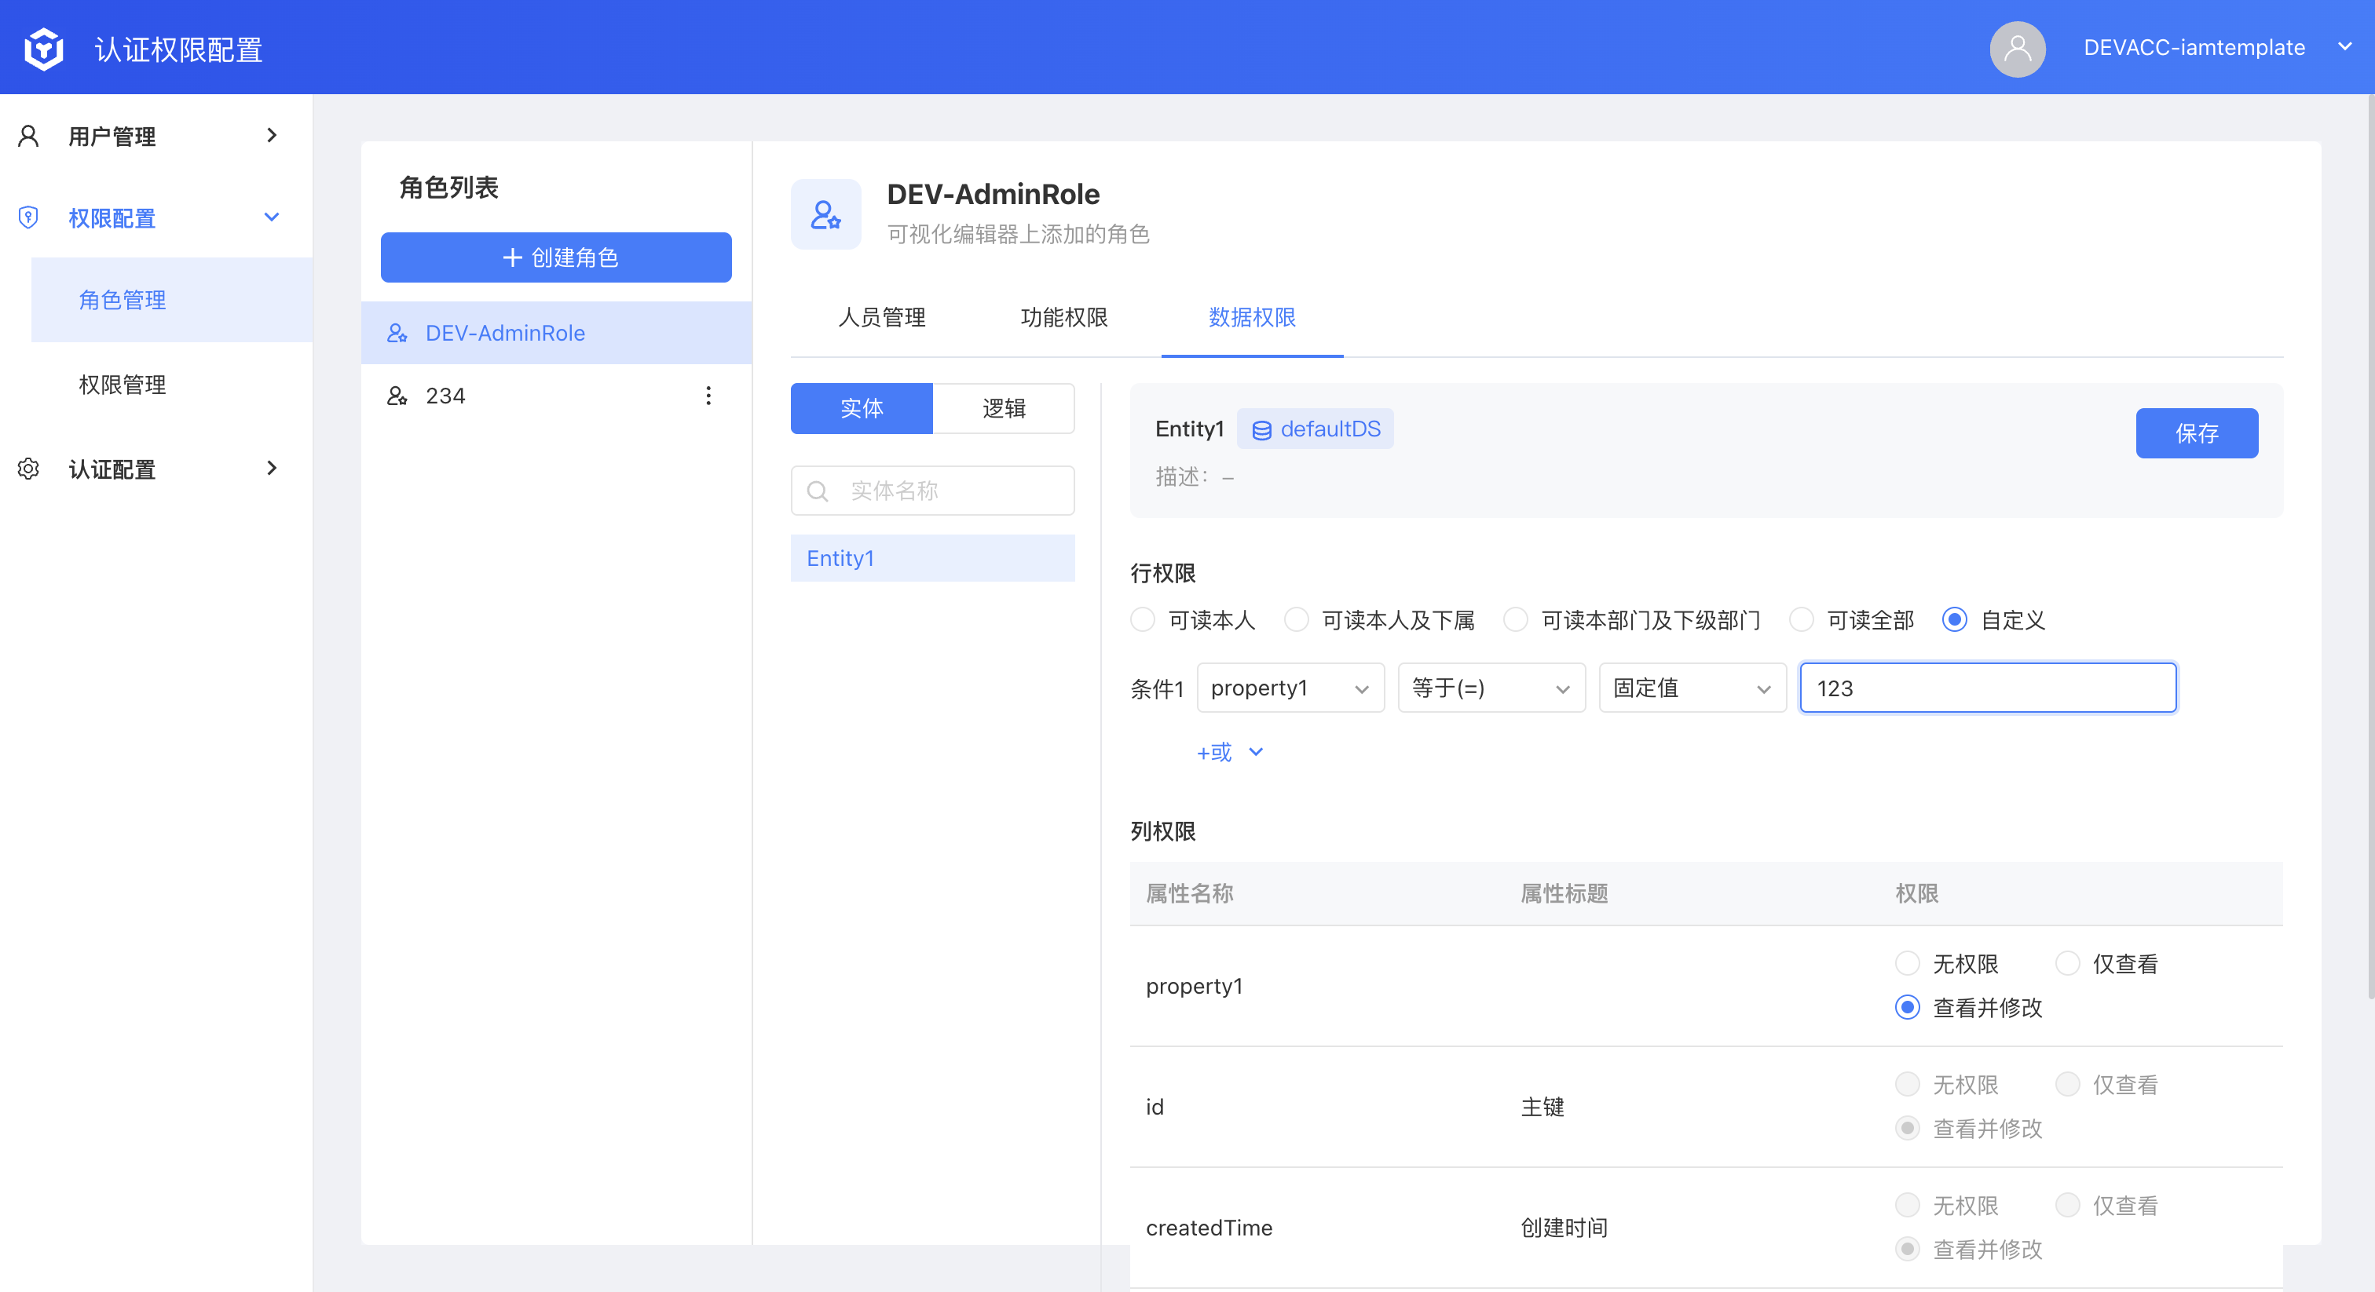This screenshot has height=1292, width=2375.
Task: Click the 权限配置 shield icon
Action: [x=28, y=217]
